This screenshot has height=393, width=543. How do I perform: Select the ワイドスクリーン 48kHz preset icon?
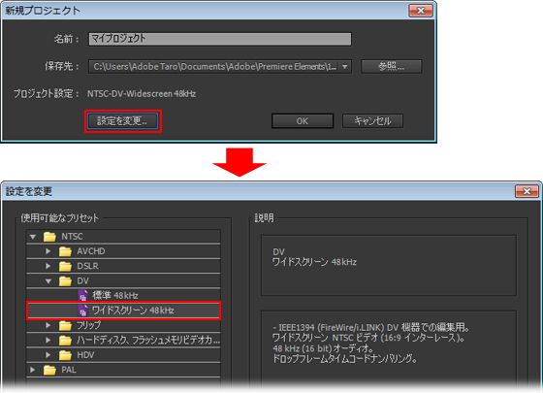(x=82, y=311)
